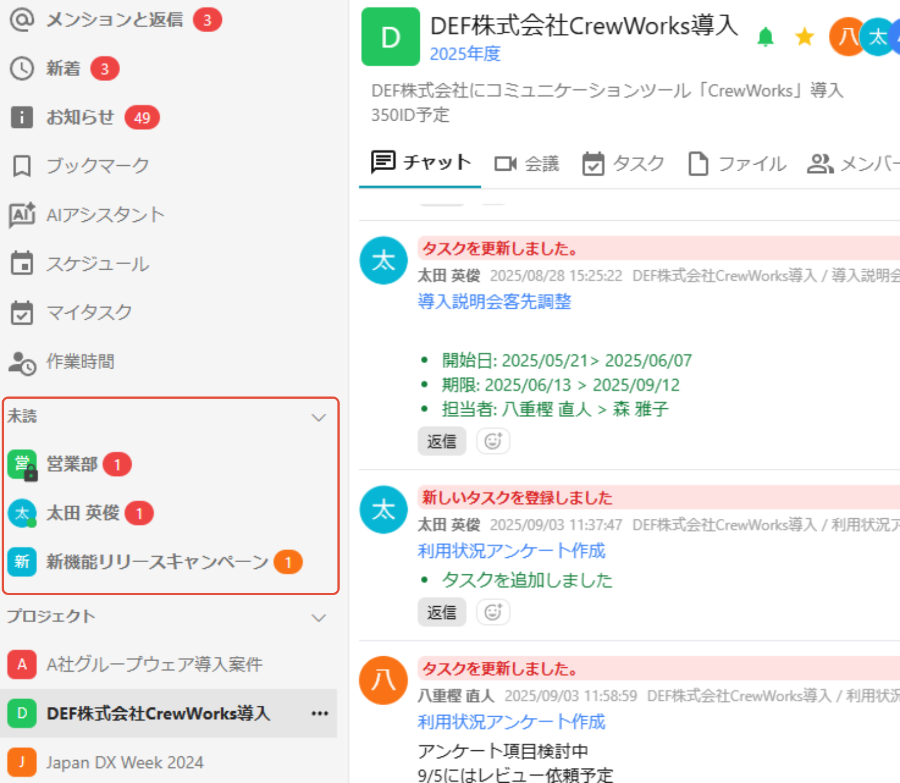Open マイタスク menu item
Screen dimensions: 900x783
[89, 313]
